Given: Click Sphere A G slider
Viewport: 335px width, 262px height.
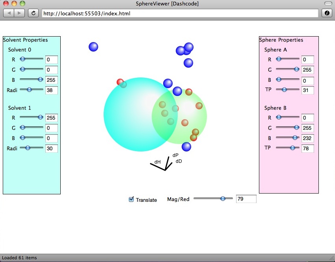Looking at the screenshot, I should tap(287, 69).
